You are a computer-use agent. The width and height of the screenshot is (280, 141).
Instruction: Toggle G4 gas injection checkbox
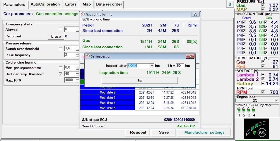click(x=266, y=35)
